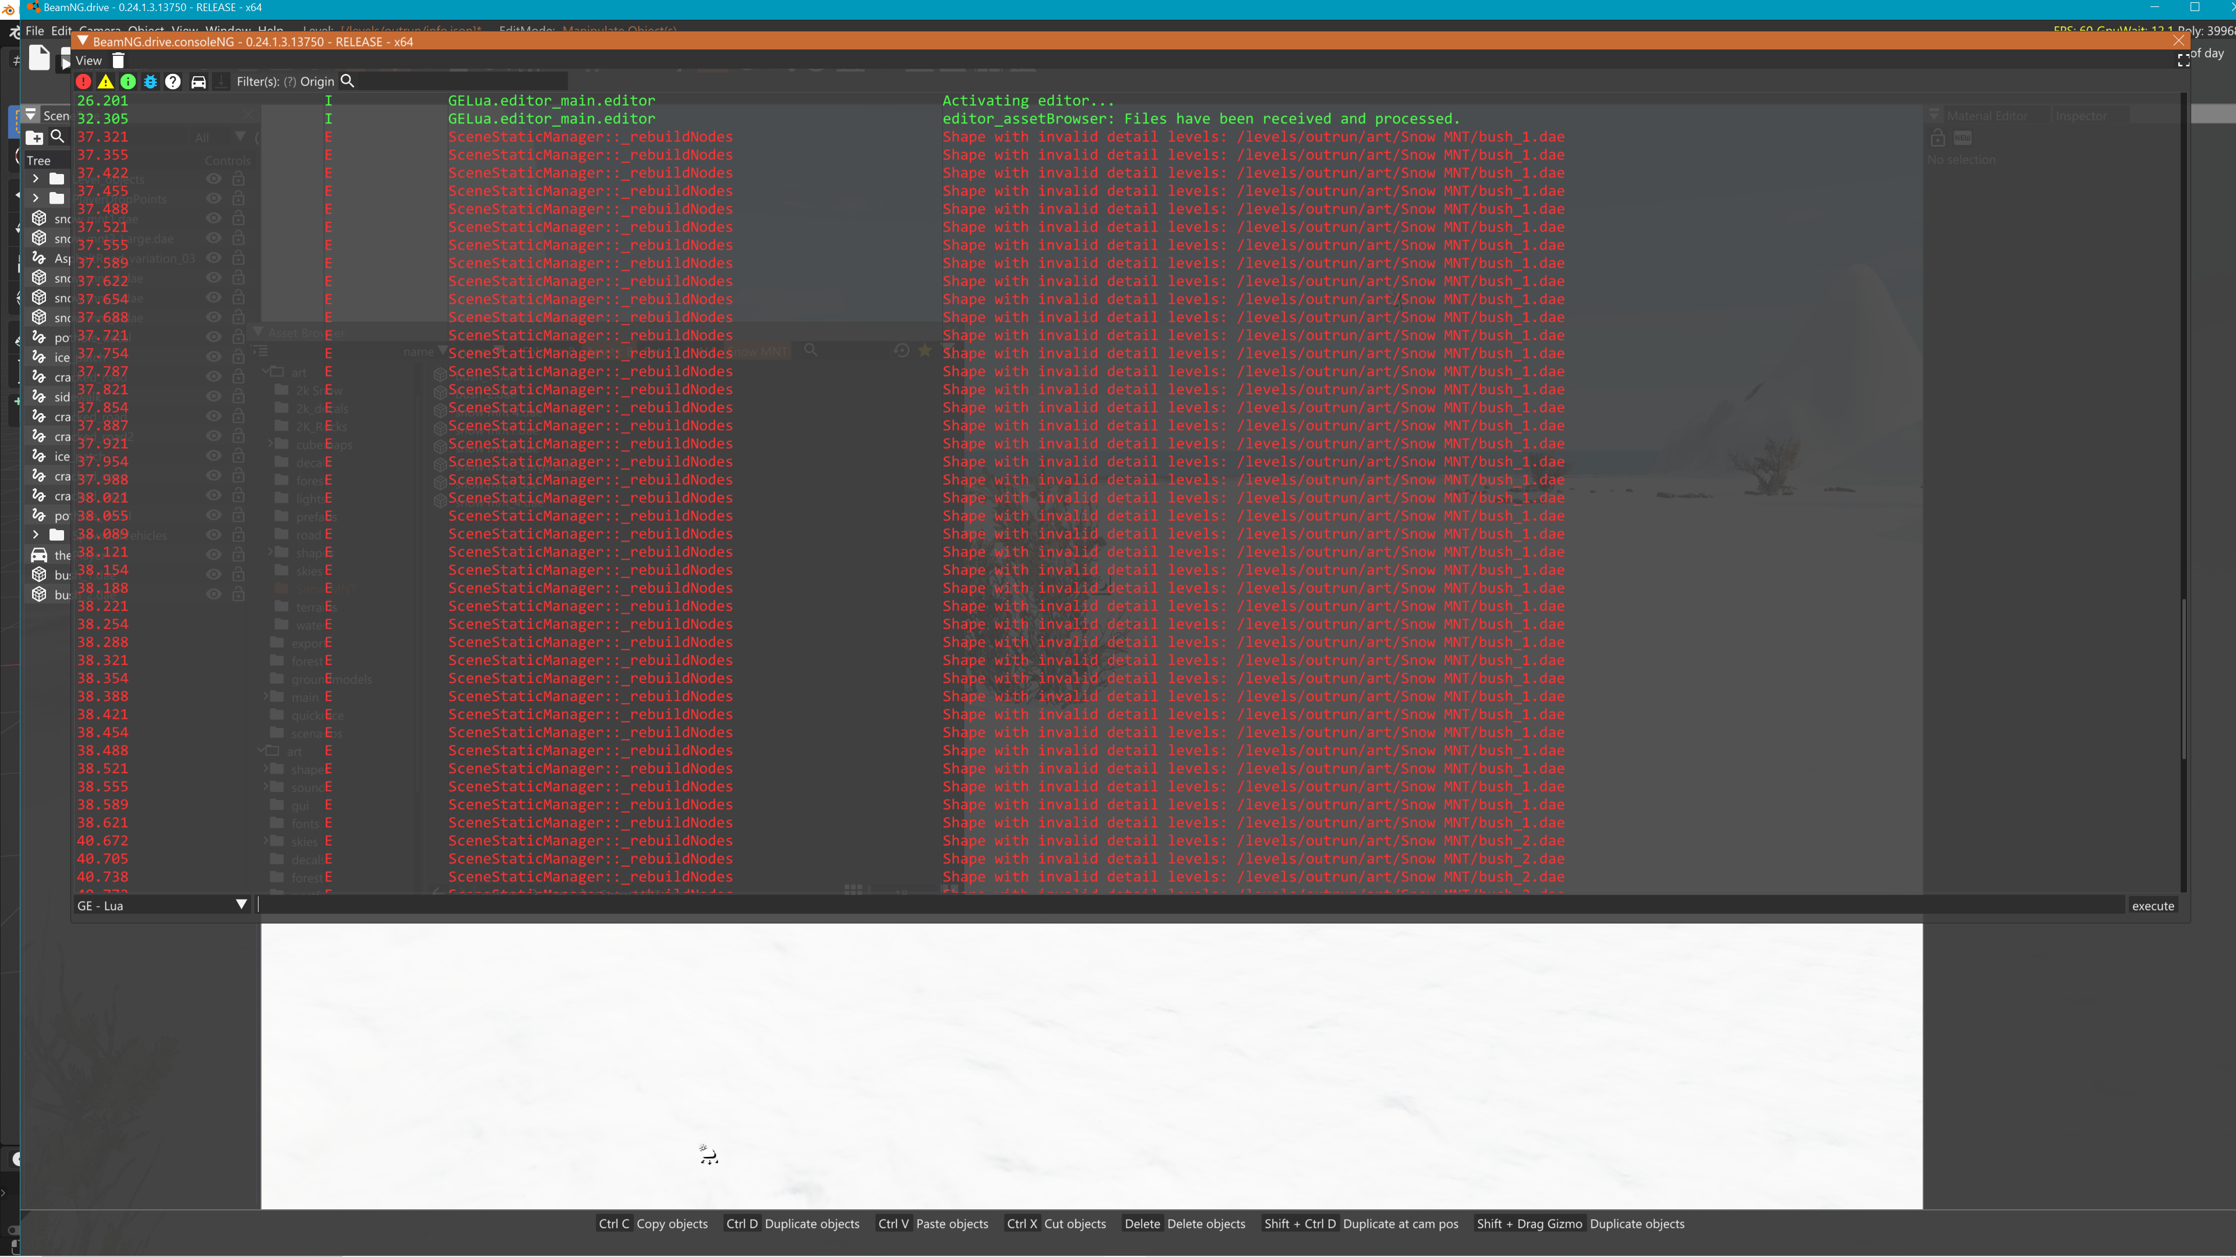The height and width of the screenshot is (1257, 2236).
Task: Open the View menu in consoleNG
Action: tap(89, 61)
